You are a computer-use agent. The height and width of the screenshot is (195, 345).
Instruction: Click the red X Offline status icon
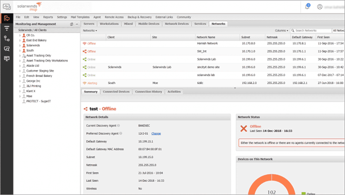click(x=243, y=129)
